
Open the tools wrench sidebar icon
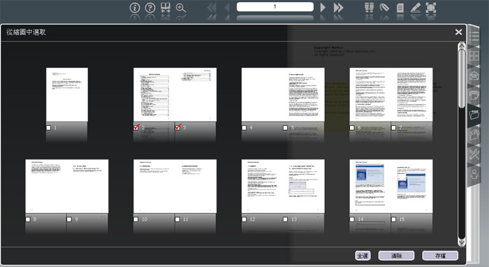click(474, 154)
